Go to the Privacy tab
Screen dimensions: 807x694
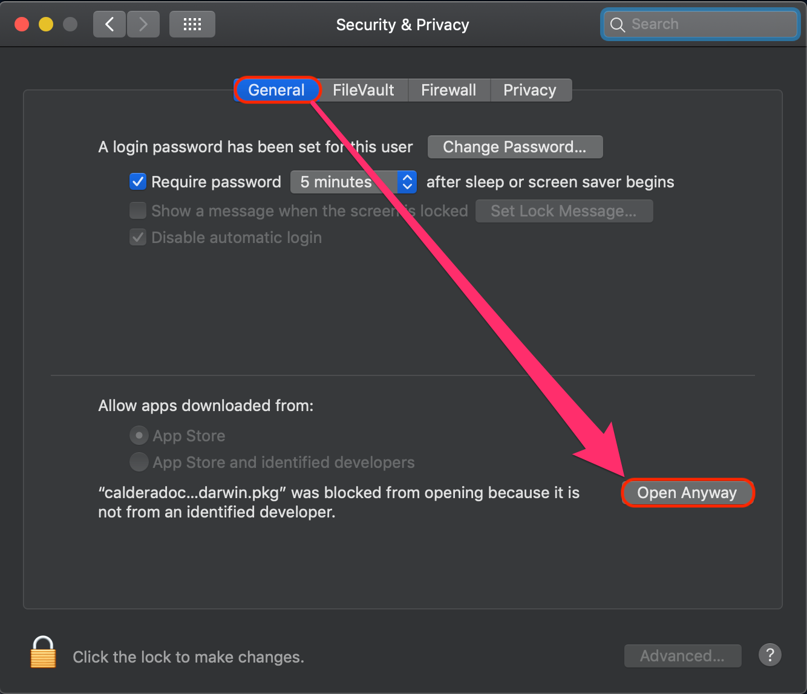click(529, 90)
